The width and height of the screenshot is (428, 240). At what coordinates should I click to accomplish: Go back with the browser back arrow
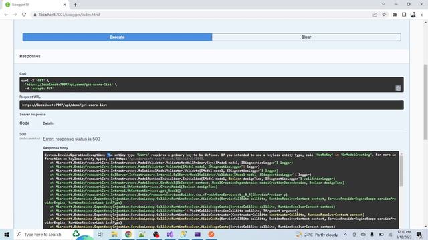[6, 15]
